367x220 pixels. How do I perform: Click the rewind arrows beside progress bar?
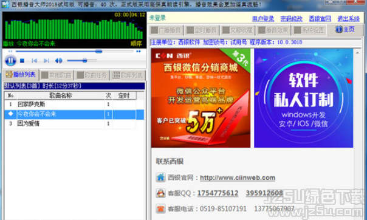(10, 51)
